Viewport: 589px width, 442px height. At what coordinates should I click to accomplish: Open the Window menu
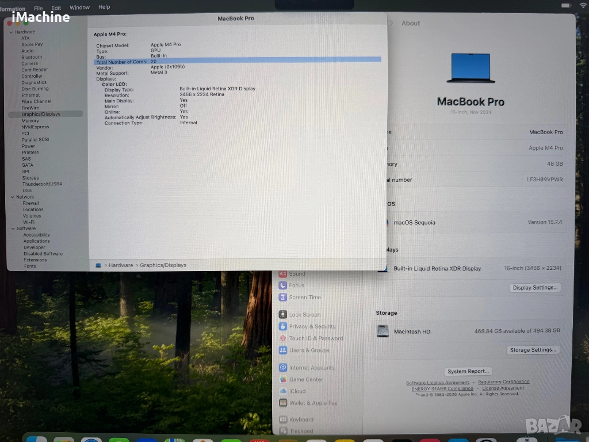[79, 7]
